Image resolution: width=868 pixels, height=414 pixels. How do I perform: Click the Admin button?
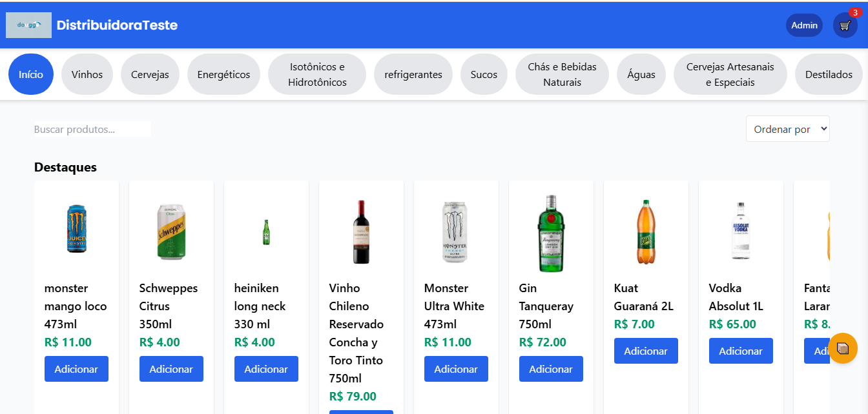coord(804,25)
